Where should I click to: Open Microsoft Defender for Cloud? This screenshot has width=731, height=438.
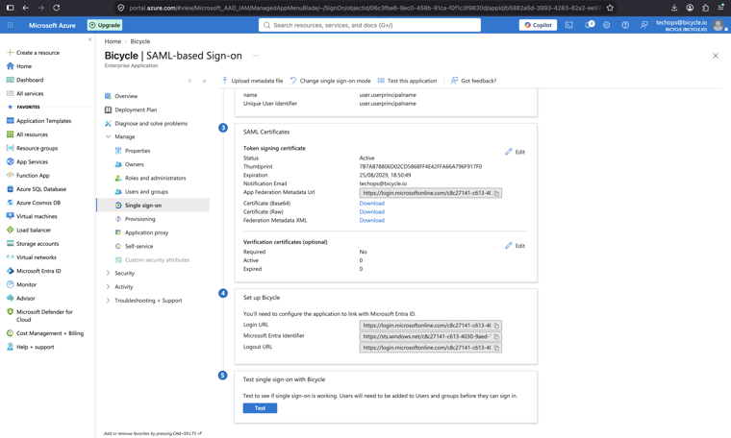click(44, 316)
